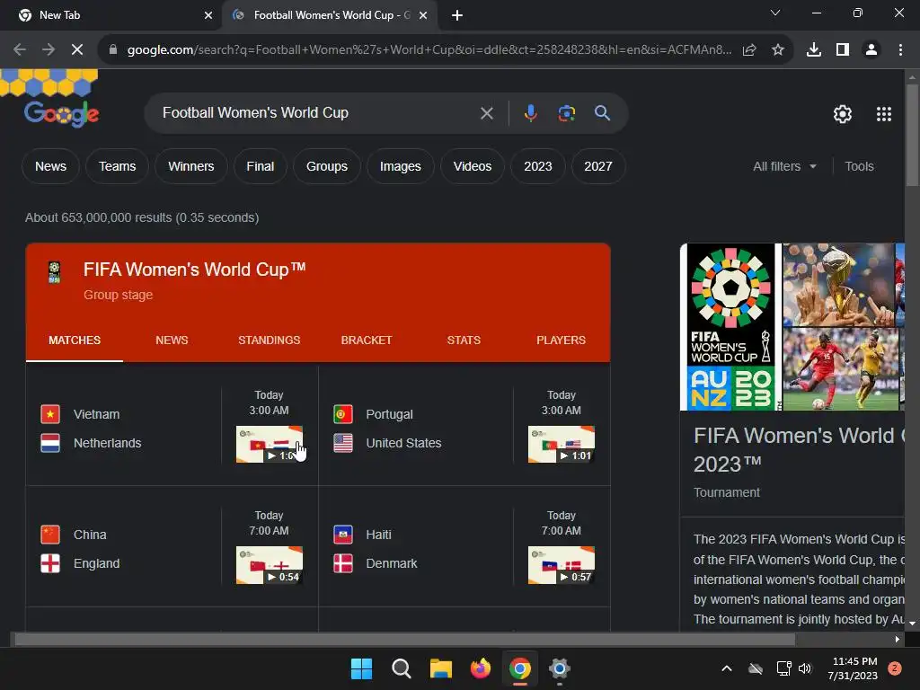Play the Haiti vs Denmark highlight video
This screenshot has height=690, width=920.
click(x=562, y=565)
